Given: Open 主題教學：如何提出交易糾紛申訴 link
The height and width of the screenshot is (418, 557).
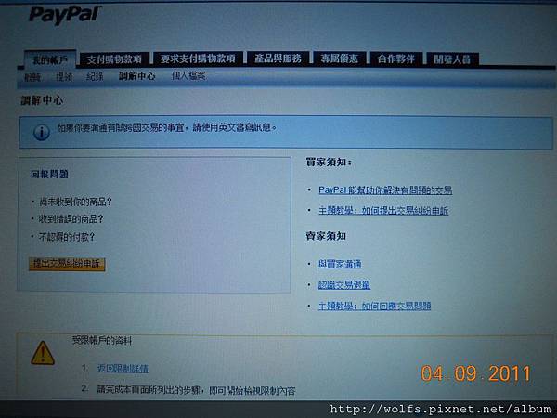Looking at the screenshot, I should (383, 211).
